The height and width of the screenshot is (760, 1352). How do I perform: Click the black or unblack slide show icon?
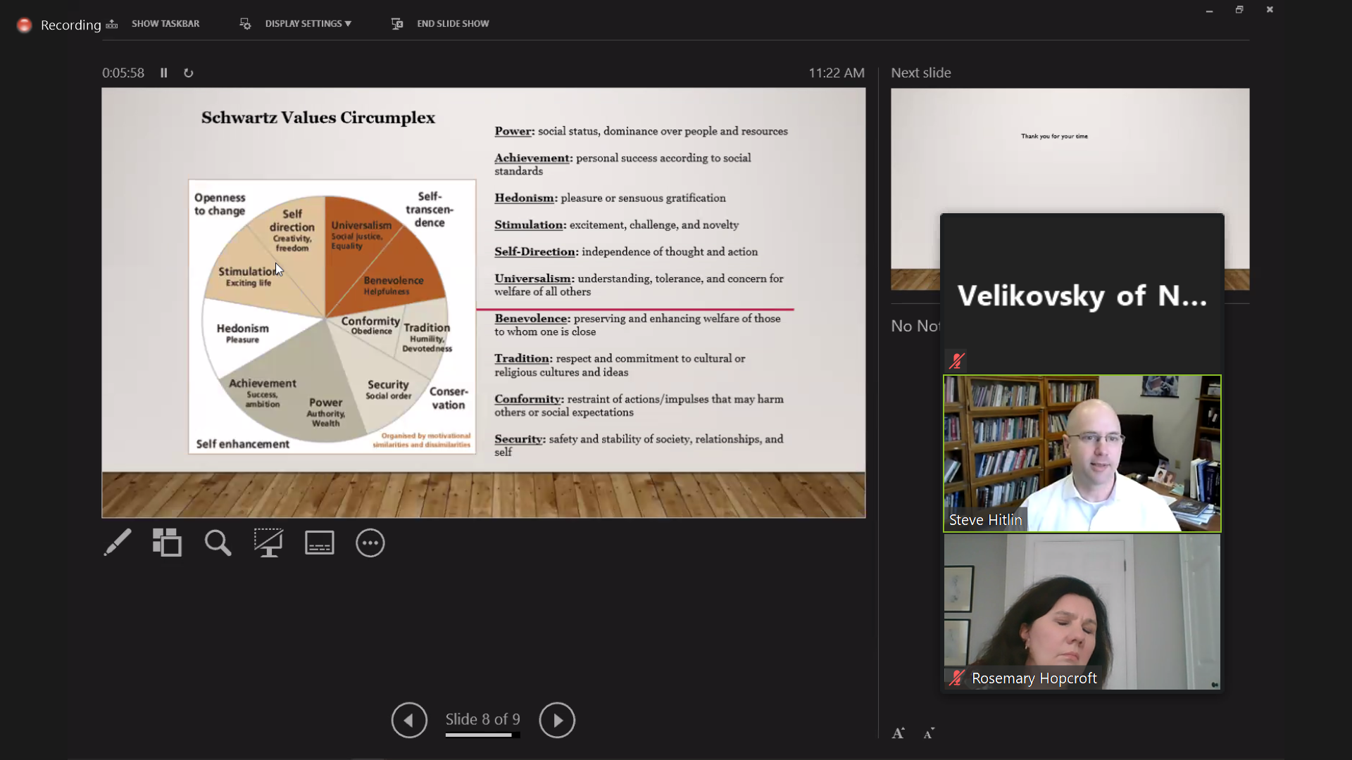pos(268,543)
